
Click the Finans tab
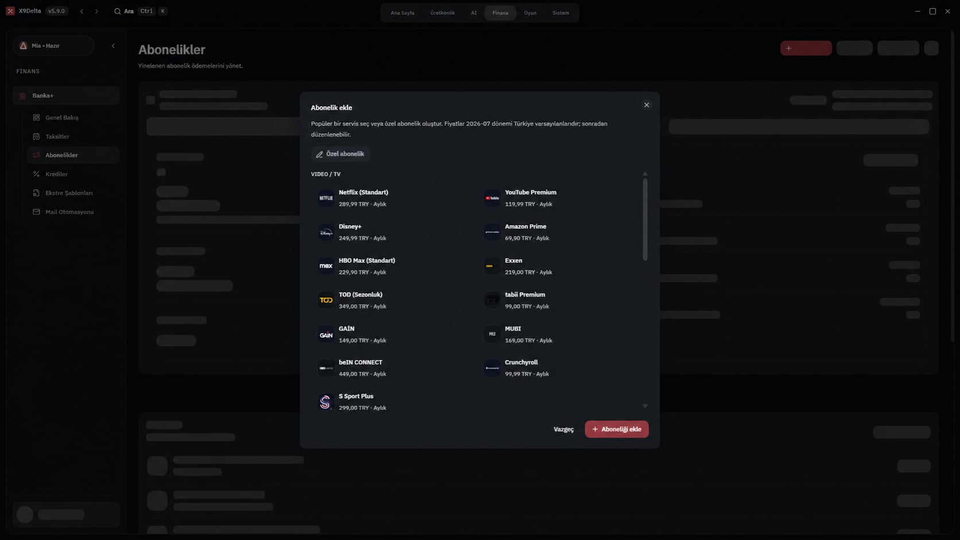[x=500, y=13]
